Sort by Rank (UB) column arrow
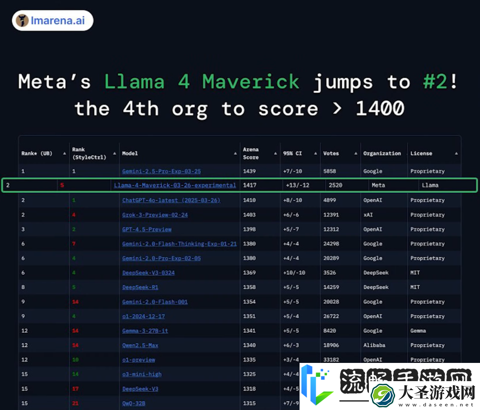Viewport: 480px width, 410px height. (64, 153)
